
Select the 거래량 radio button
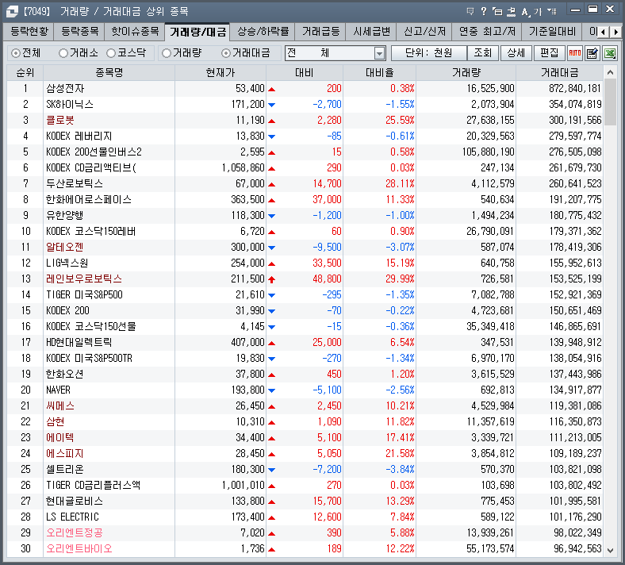pos(182,53)
